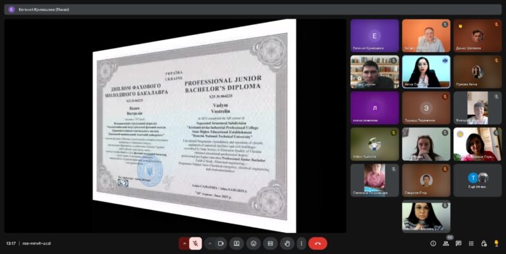Click the presenter name banner at top
Viewport: 506px width, 254px height.
253,9
